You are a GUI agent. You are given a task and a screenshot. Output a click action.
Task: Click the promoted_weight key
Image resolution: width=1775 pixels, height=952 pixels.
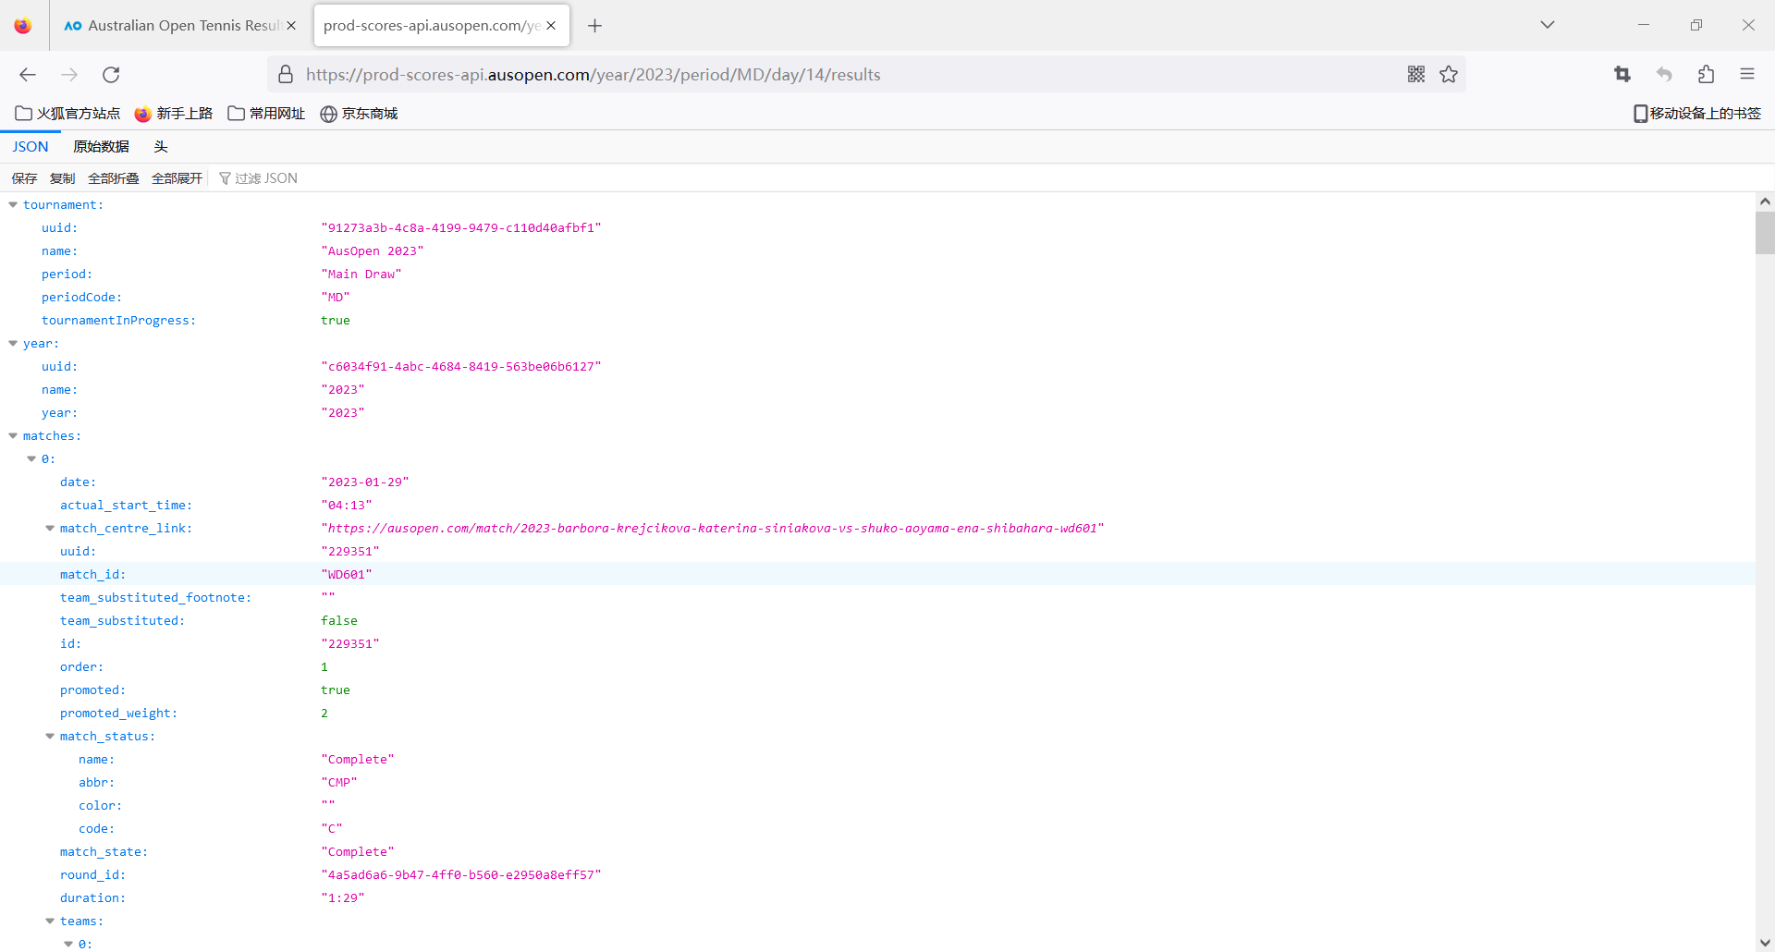click(118, 714)
